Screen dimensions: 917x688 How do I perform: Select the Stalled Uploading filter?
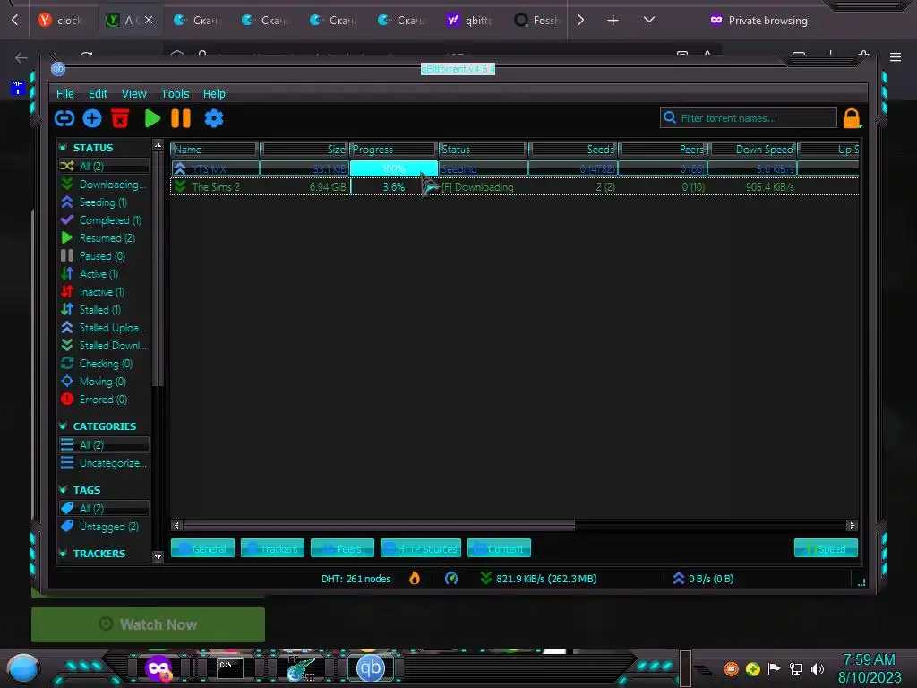coord(104,328)
